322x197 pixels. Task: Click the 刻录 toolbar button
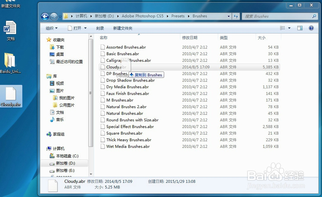[x=100, y=28]
